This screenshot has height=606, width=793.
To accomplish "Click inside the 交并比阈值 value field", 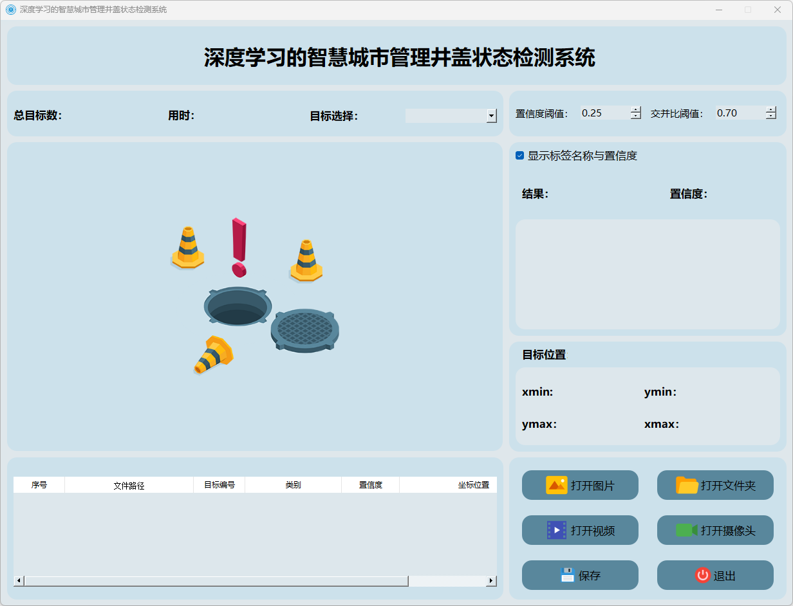I will click(739, 113).
